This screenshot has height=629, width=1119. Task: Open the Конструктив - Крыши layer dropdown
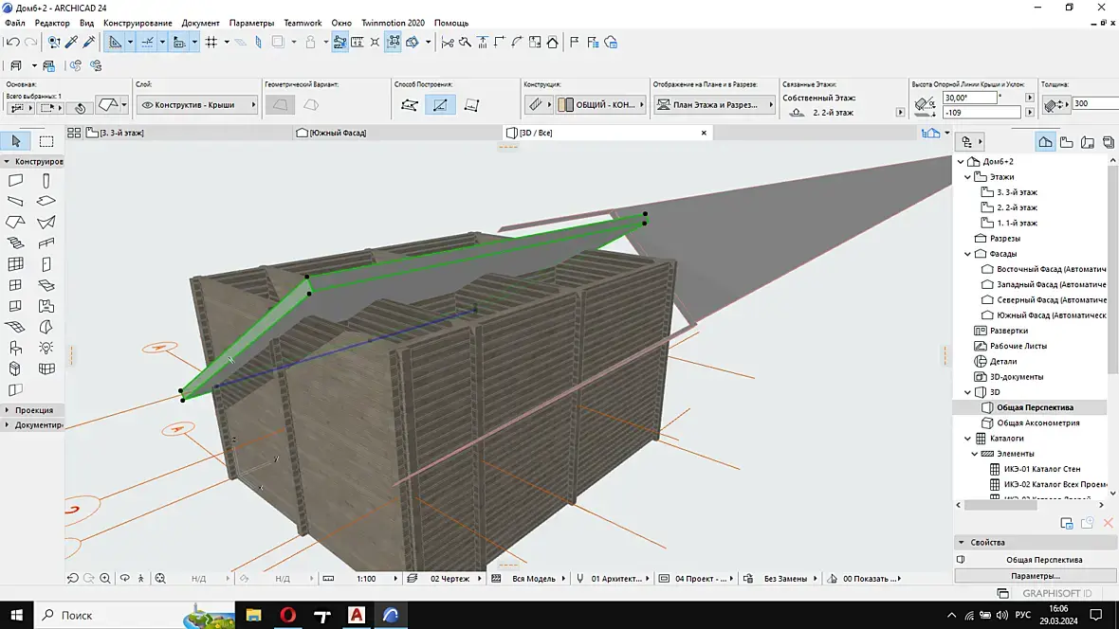coord(196,105)
